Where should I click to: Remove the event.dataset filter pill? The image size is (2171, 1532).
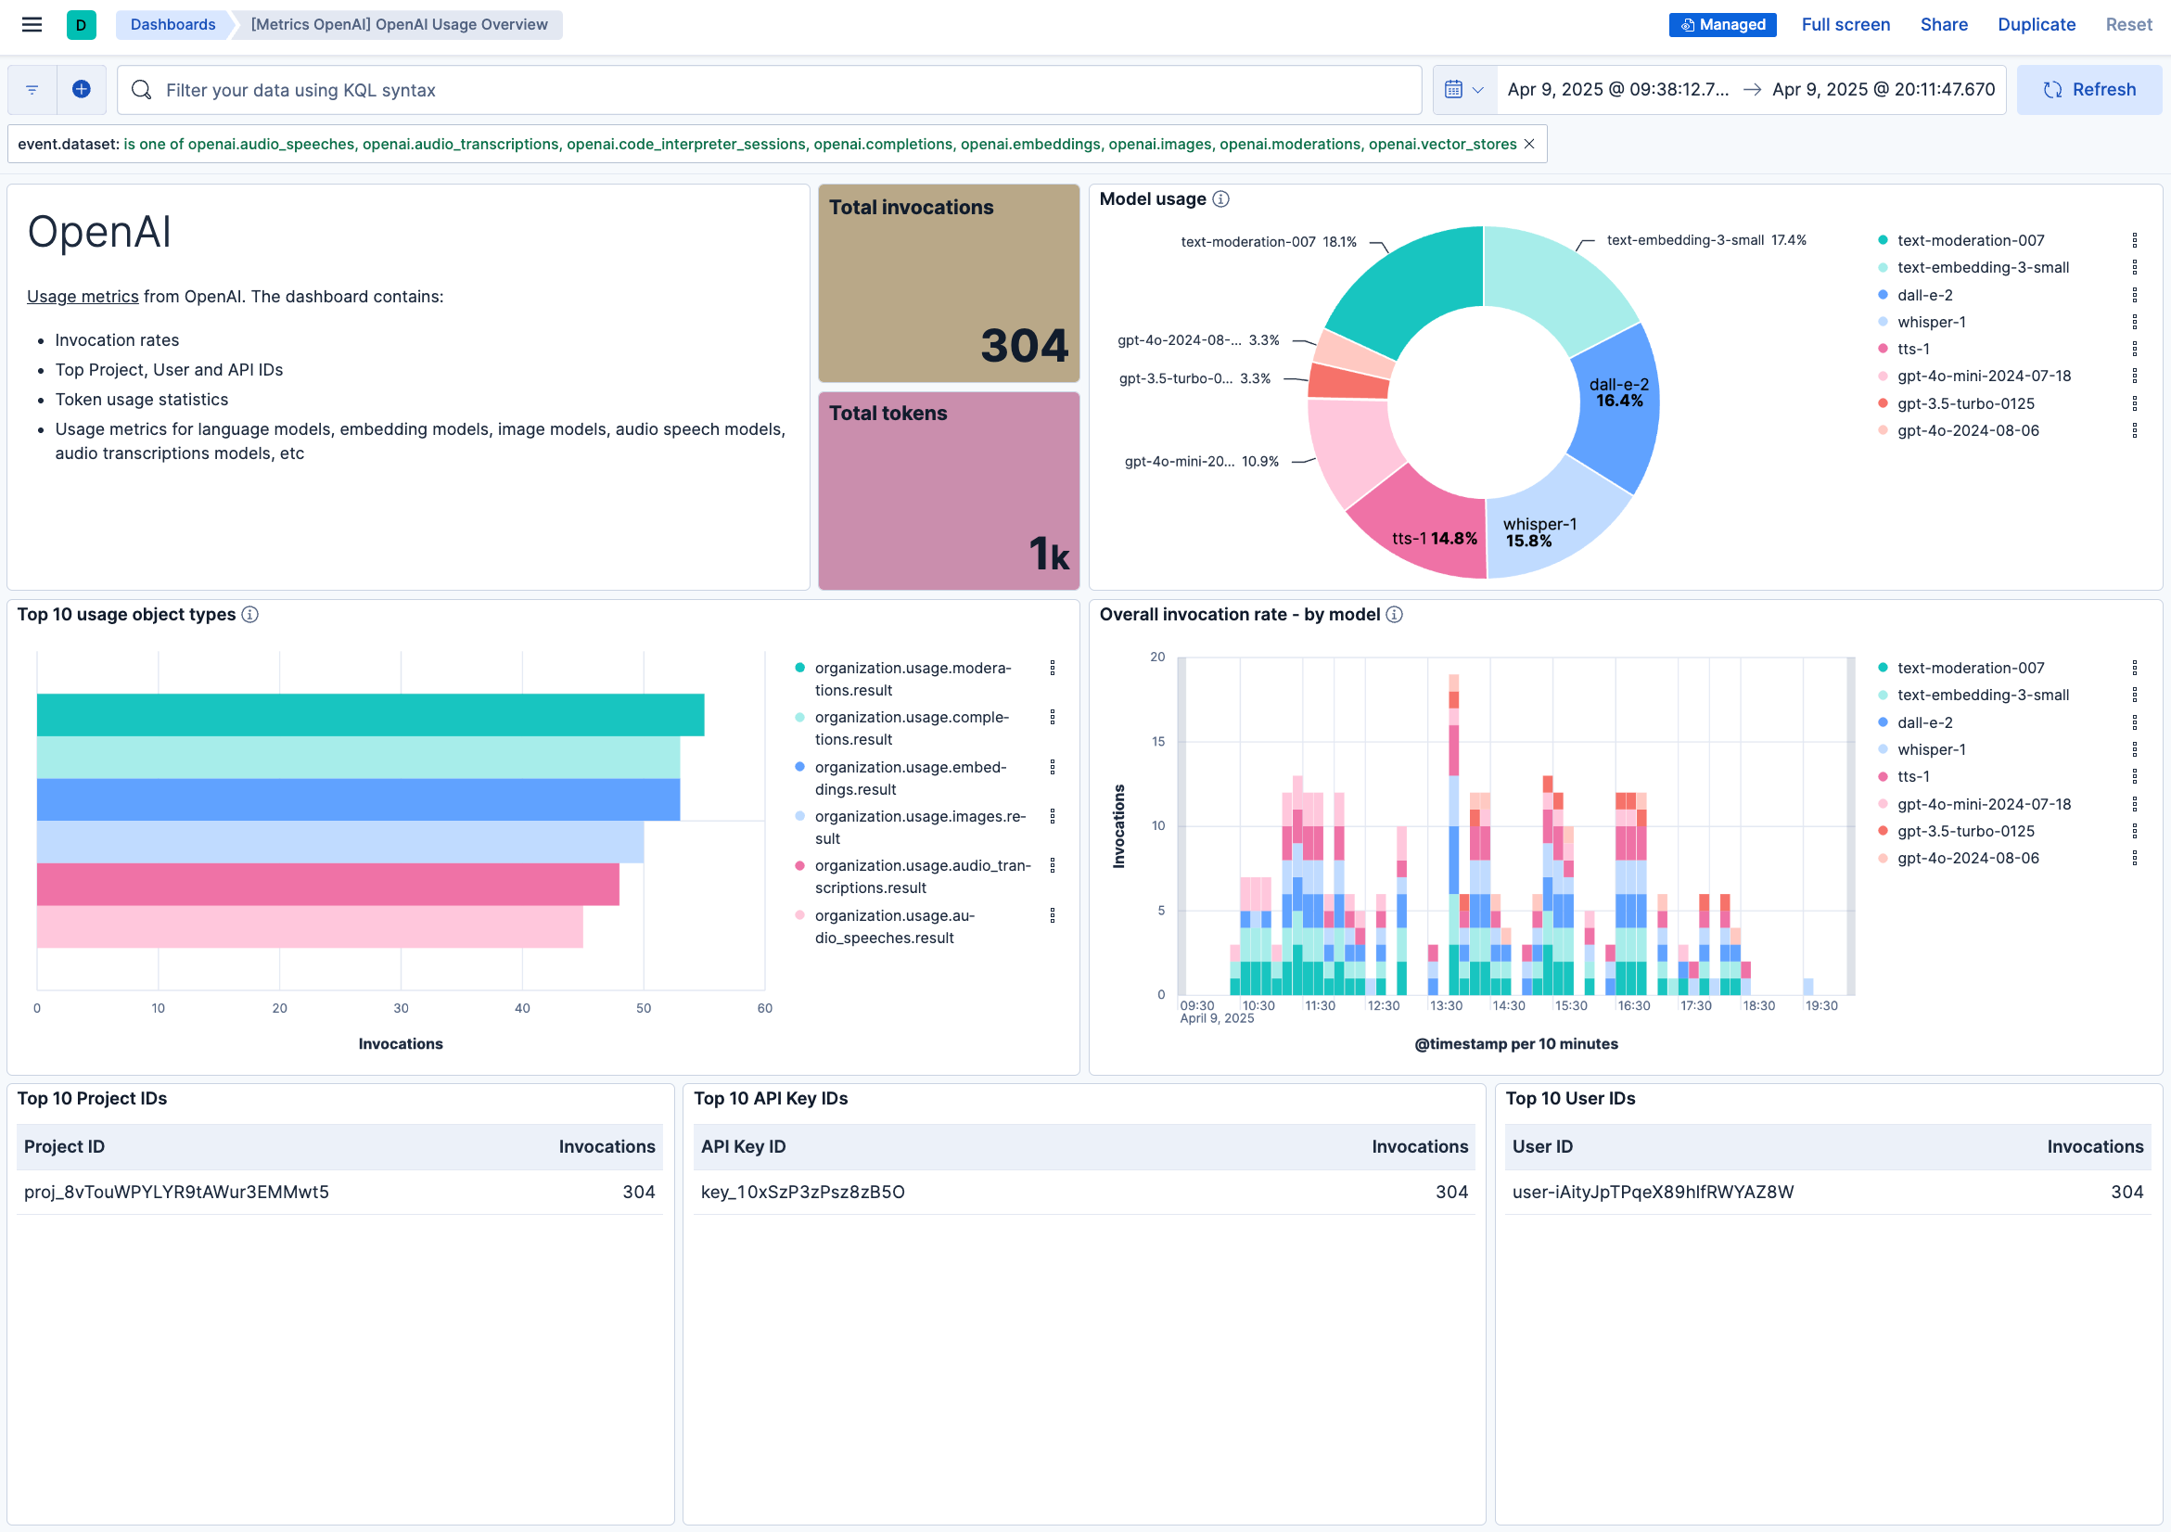pos(1529,144)
